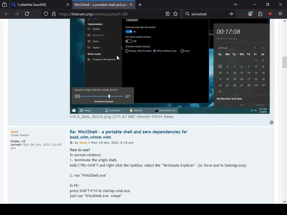Adjust the volume slider at 67
This screenshot has height=215, width=287.
[109, 96]
